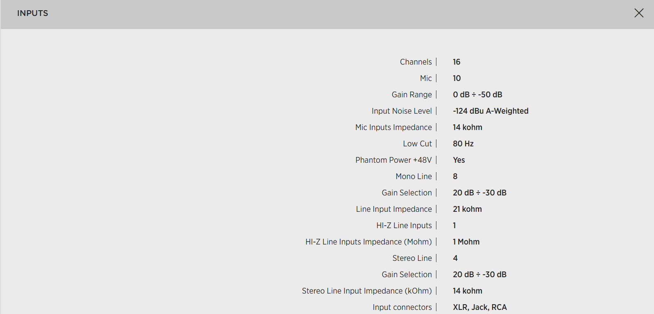
Task: Click the 1 Mohm value
Action: pyautogui.click(x=466, y=242)
